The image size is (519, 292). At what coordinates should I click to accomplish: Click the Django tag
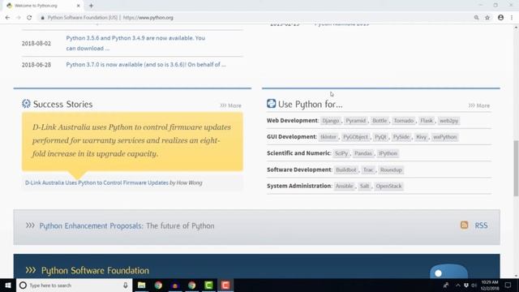point(330,121)
